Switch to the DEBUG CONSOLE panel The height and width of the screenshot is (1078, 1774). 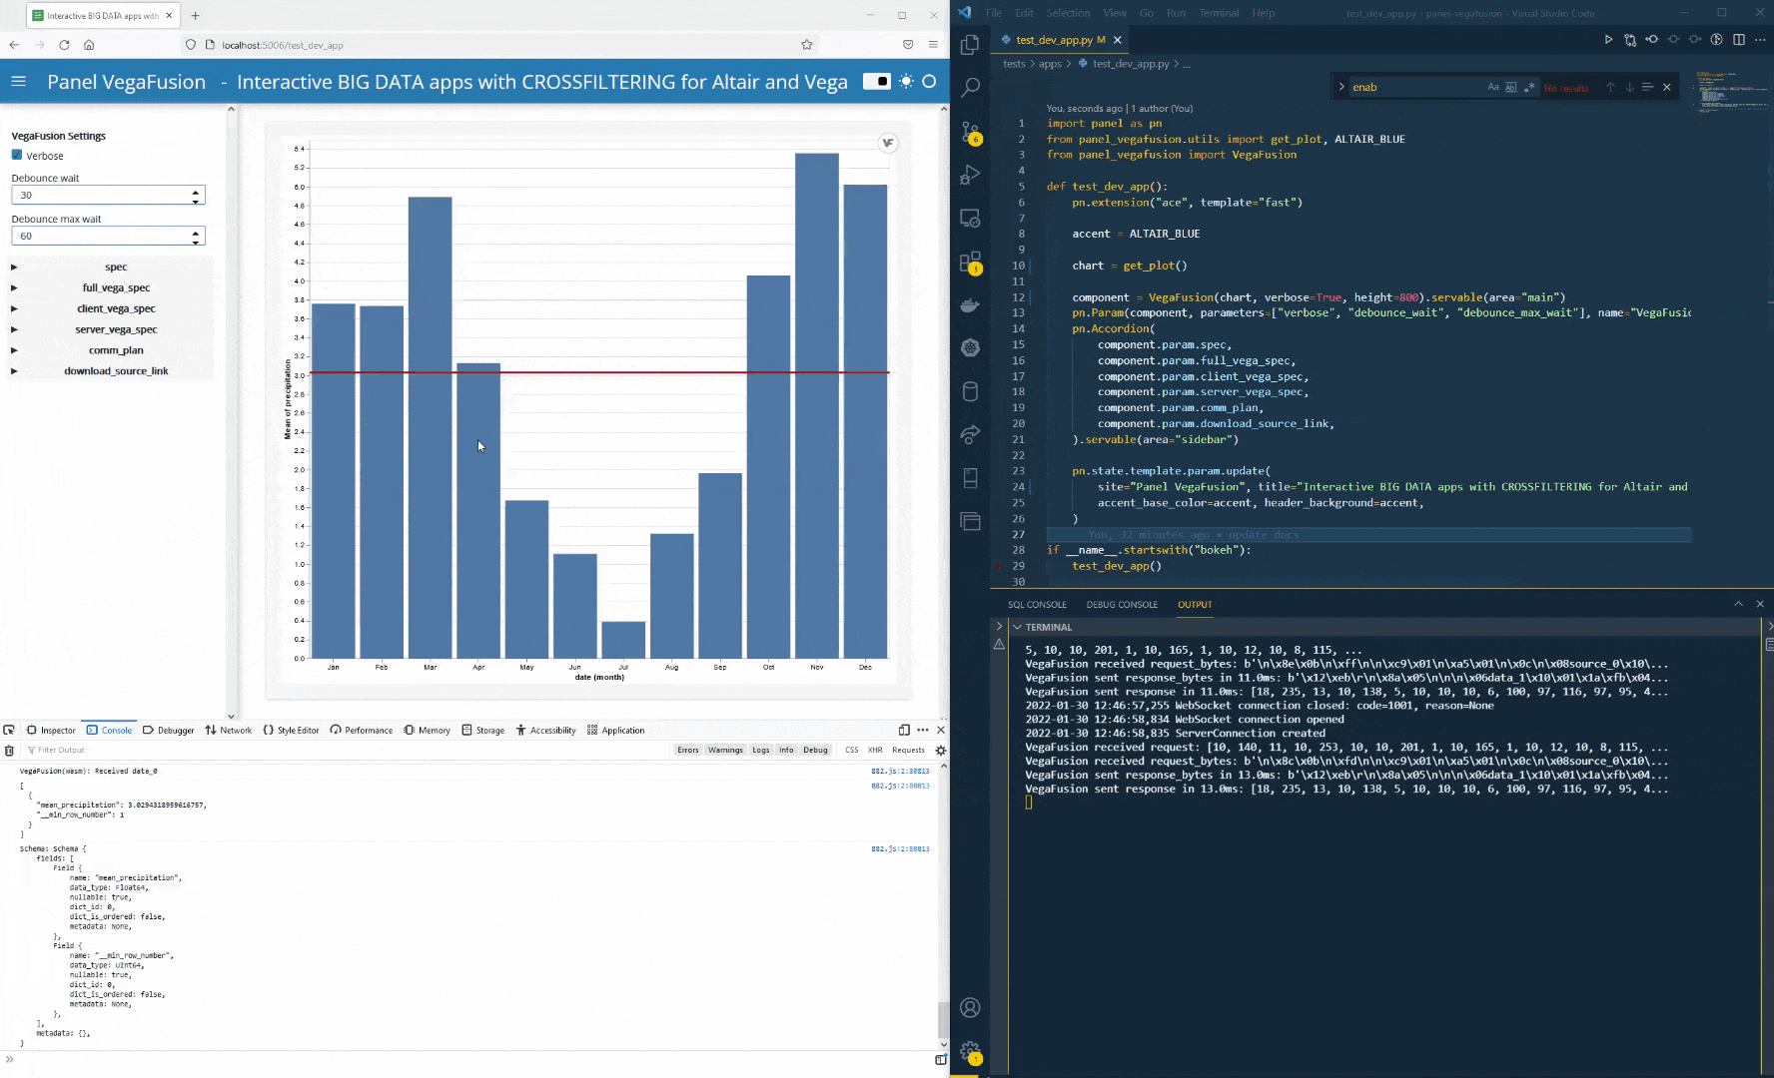1123,604
